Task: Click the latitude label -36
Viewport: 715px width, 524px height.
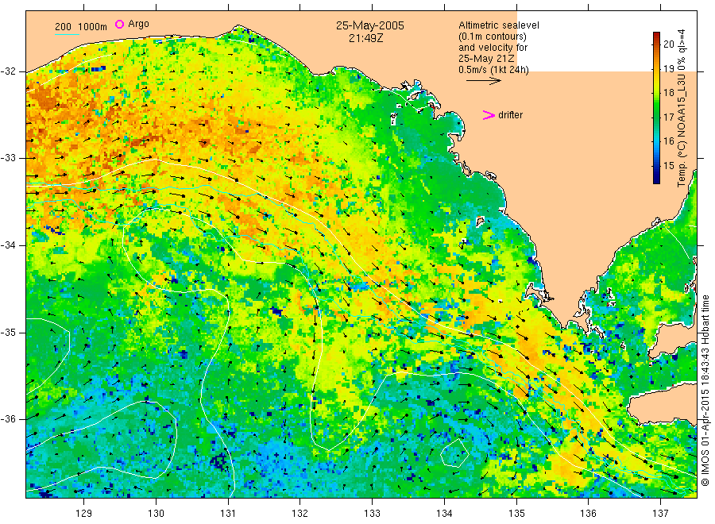Action: coord(8,418)
